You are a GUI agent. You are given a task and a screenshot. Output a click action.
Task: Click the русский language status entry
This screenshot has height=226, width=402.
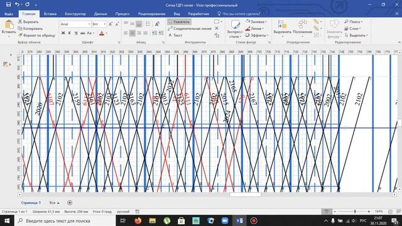click(x=123, y=212)
